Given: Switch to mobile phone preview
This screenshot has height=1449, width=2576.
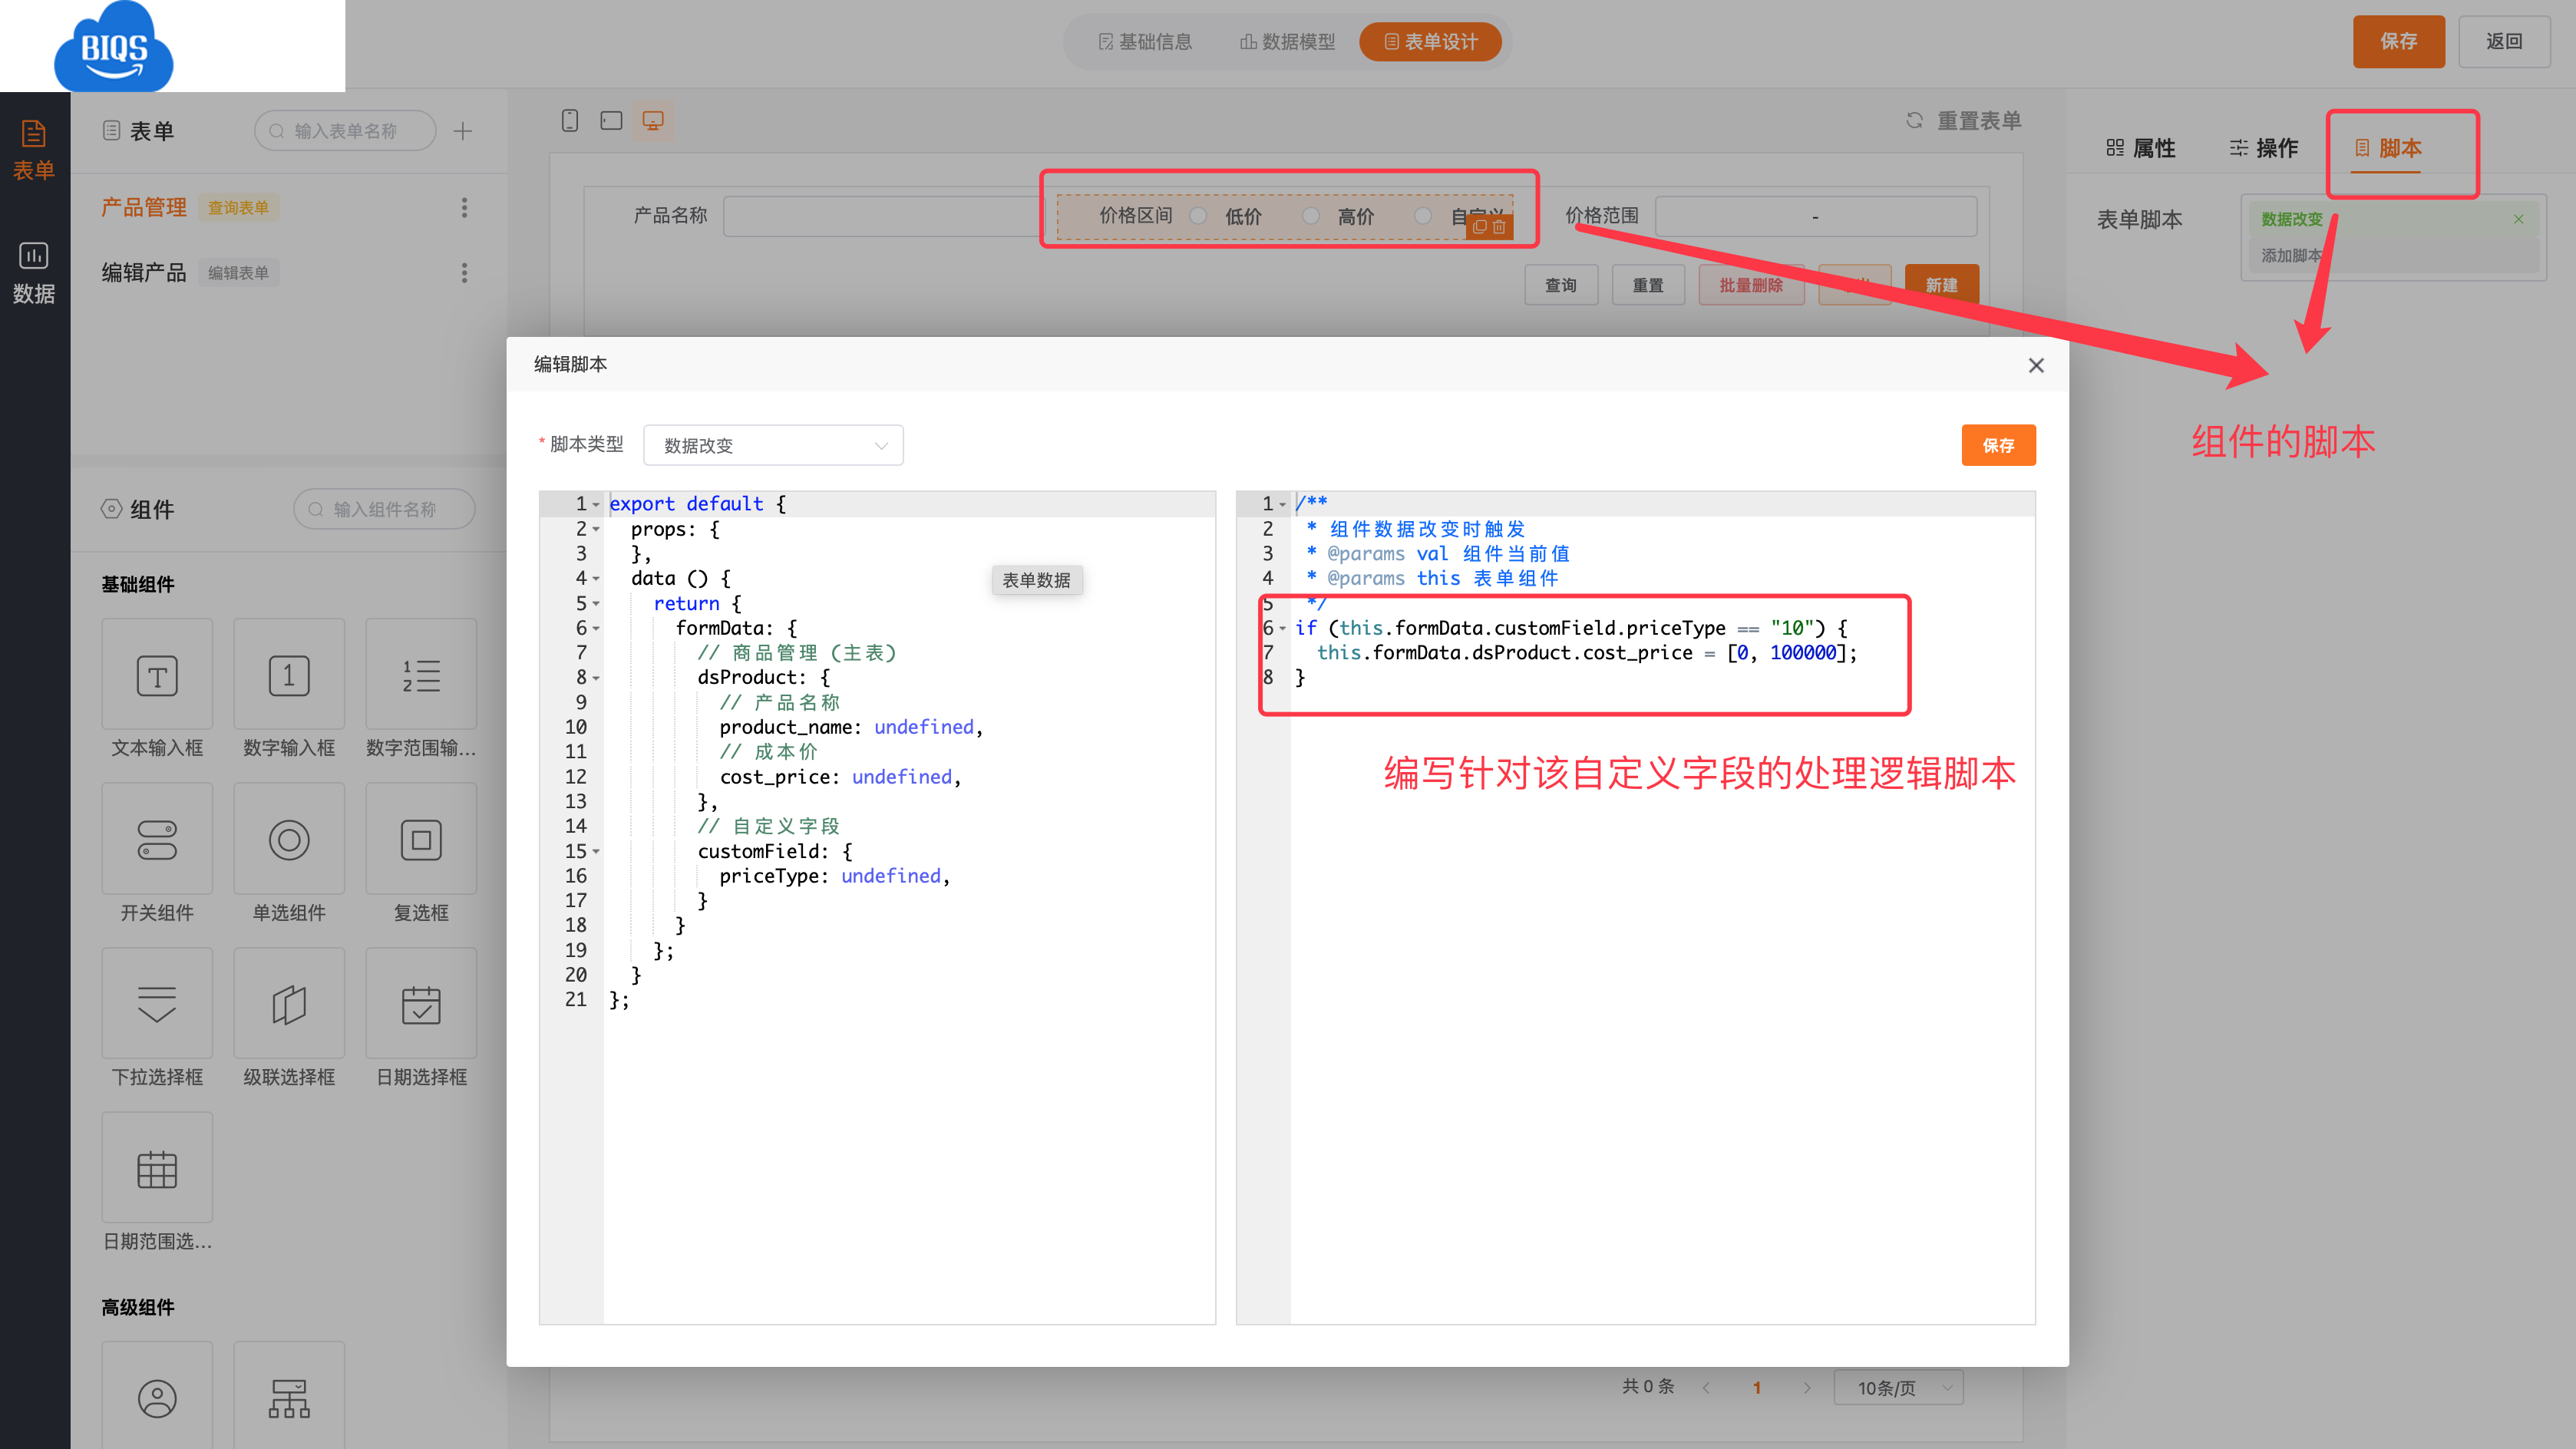Looking at the screenshot, I should click(x=570, y=121).
